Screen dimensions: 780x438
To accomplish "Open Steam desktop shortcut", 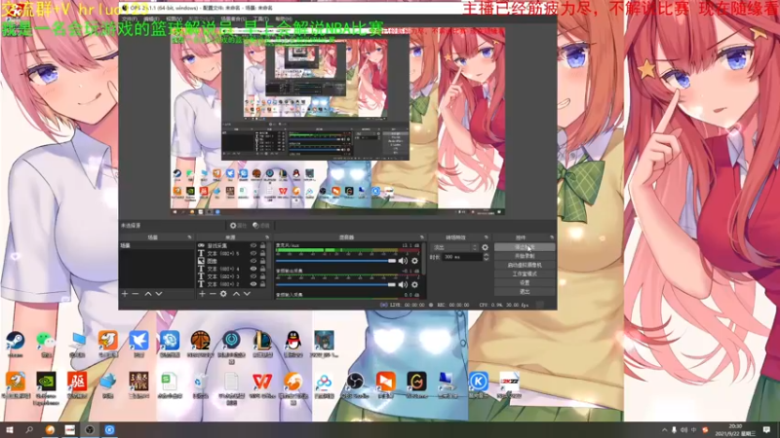I will (15, 345).
